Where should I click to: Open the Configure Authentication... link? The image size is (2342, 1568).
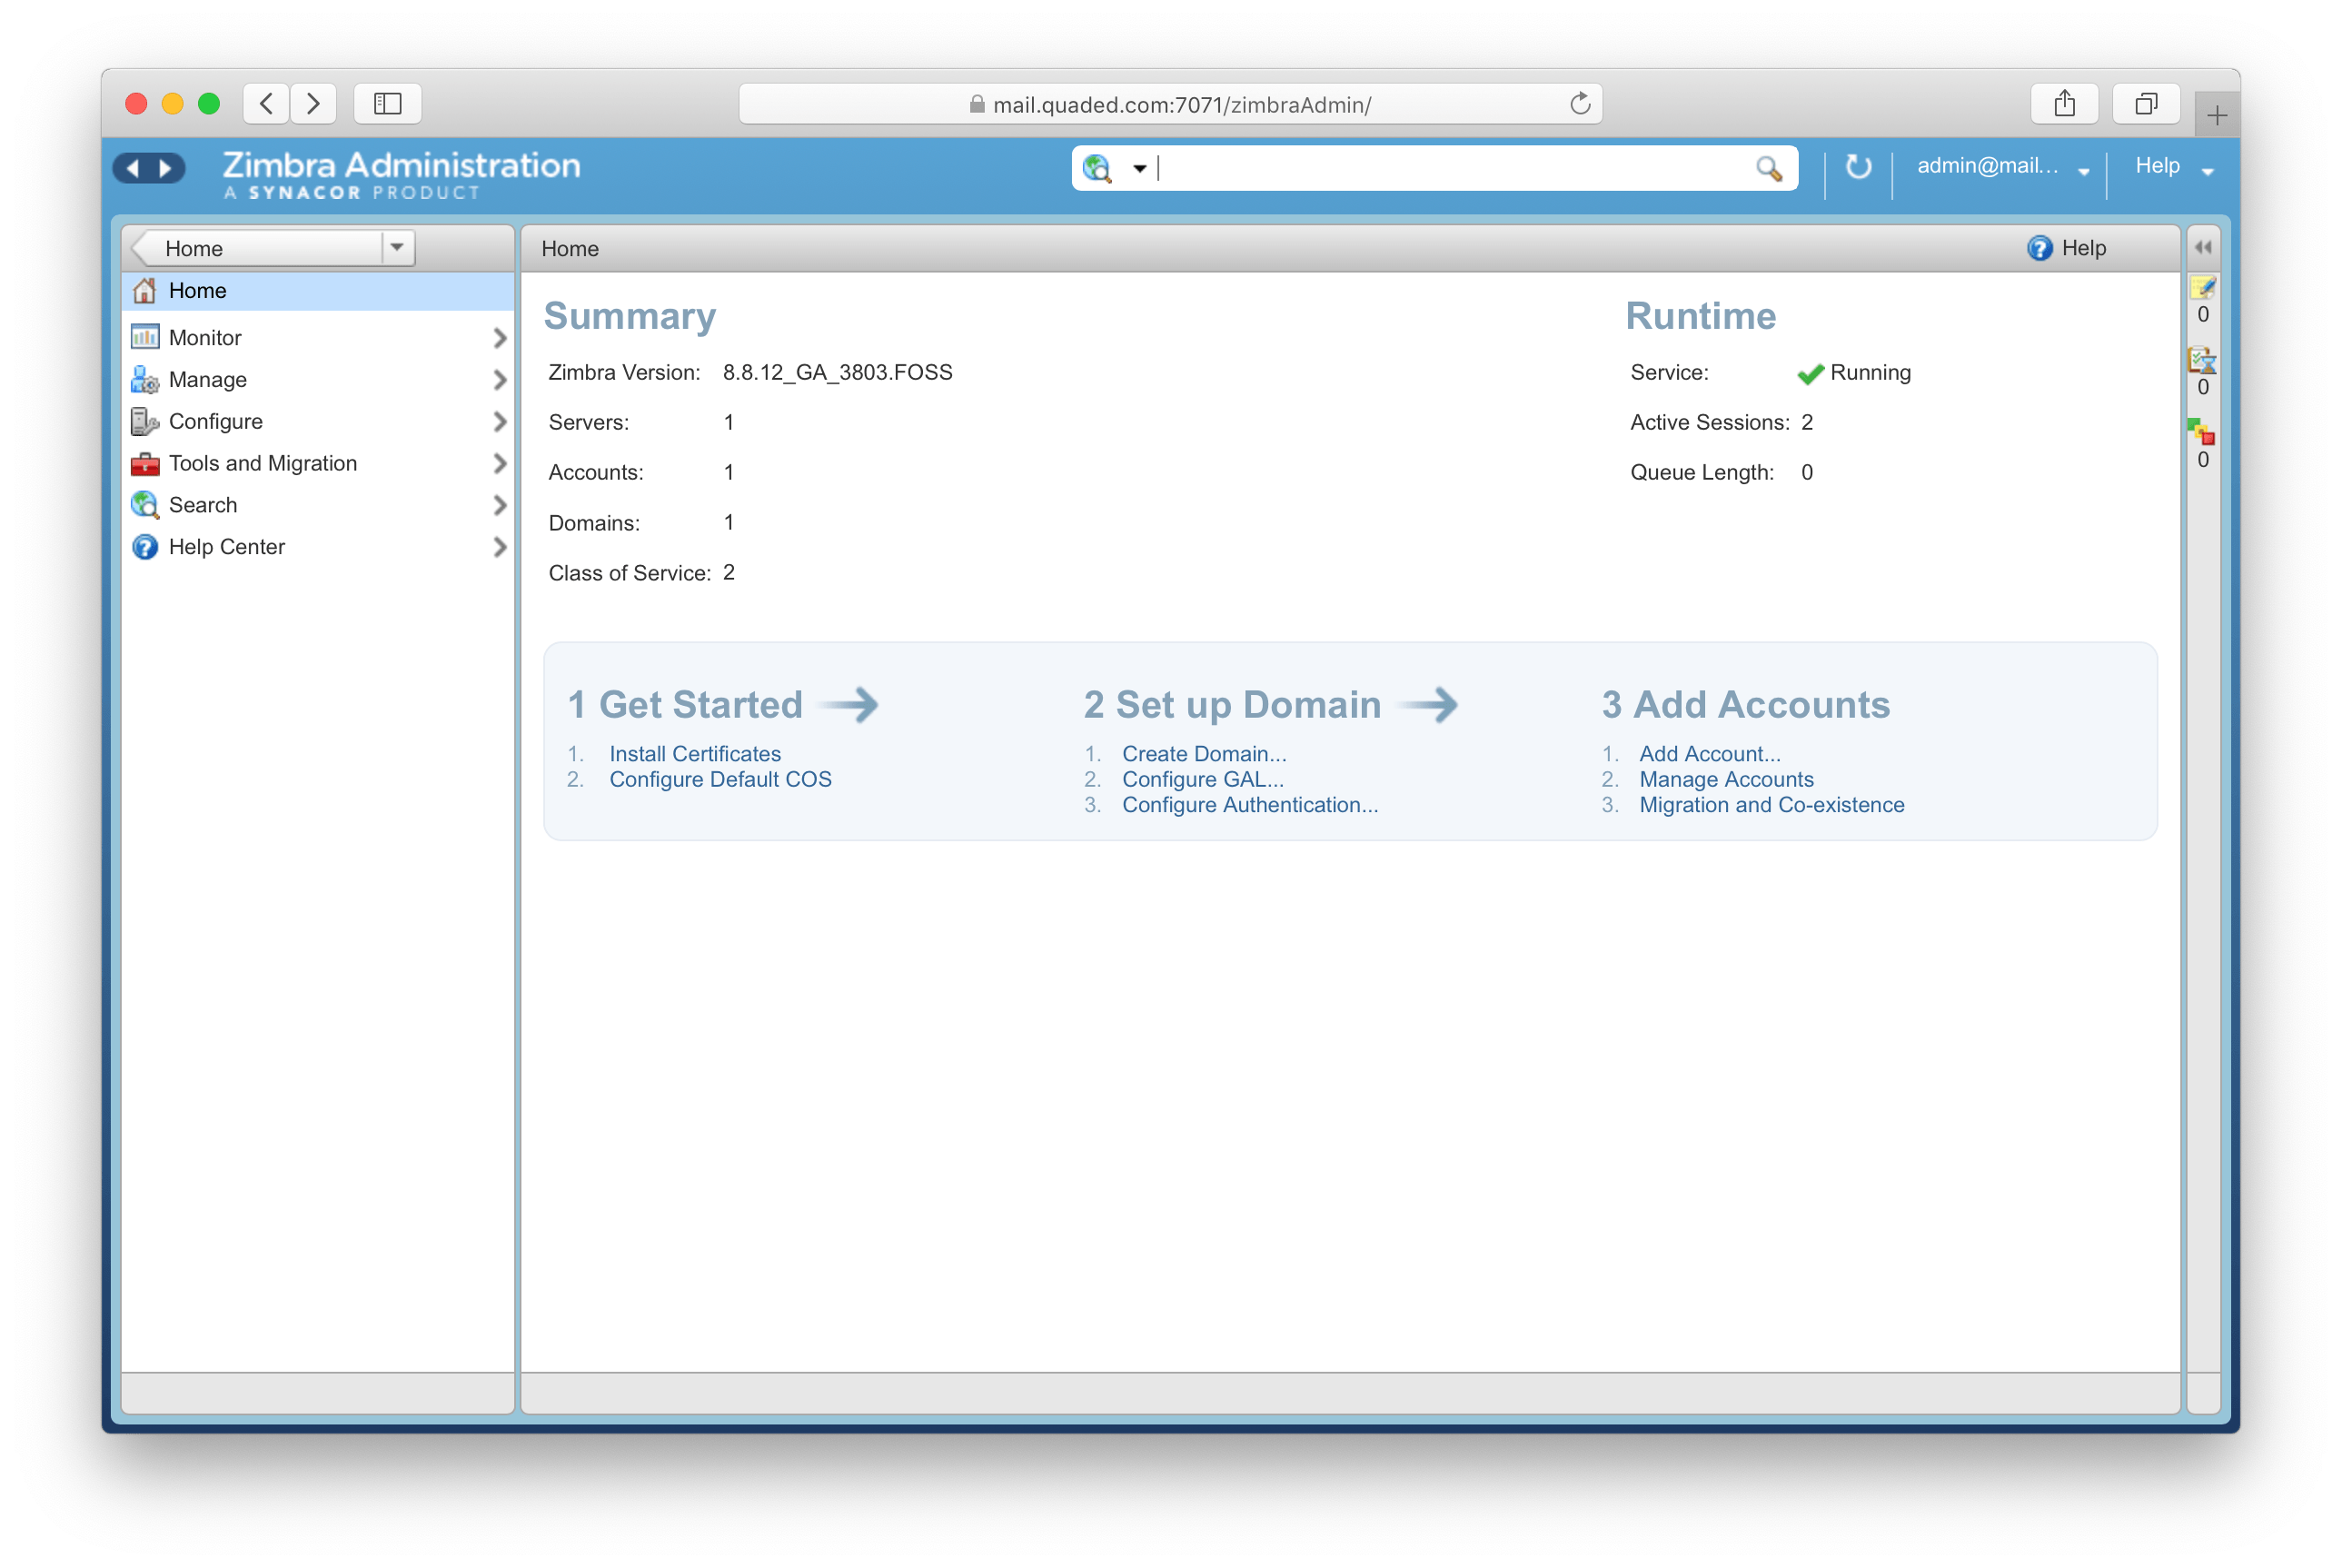click(x=1250, y=806)
